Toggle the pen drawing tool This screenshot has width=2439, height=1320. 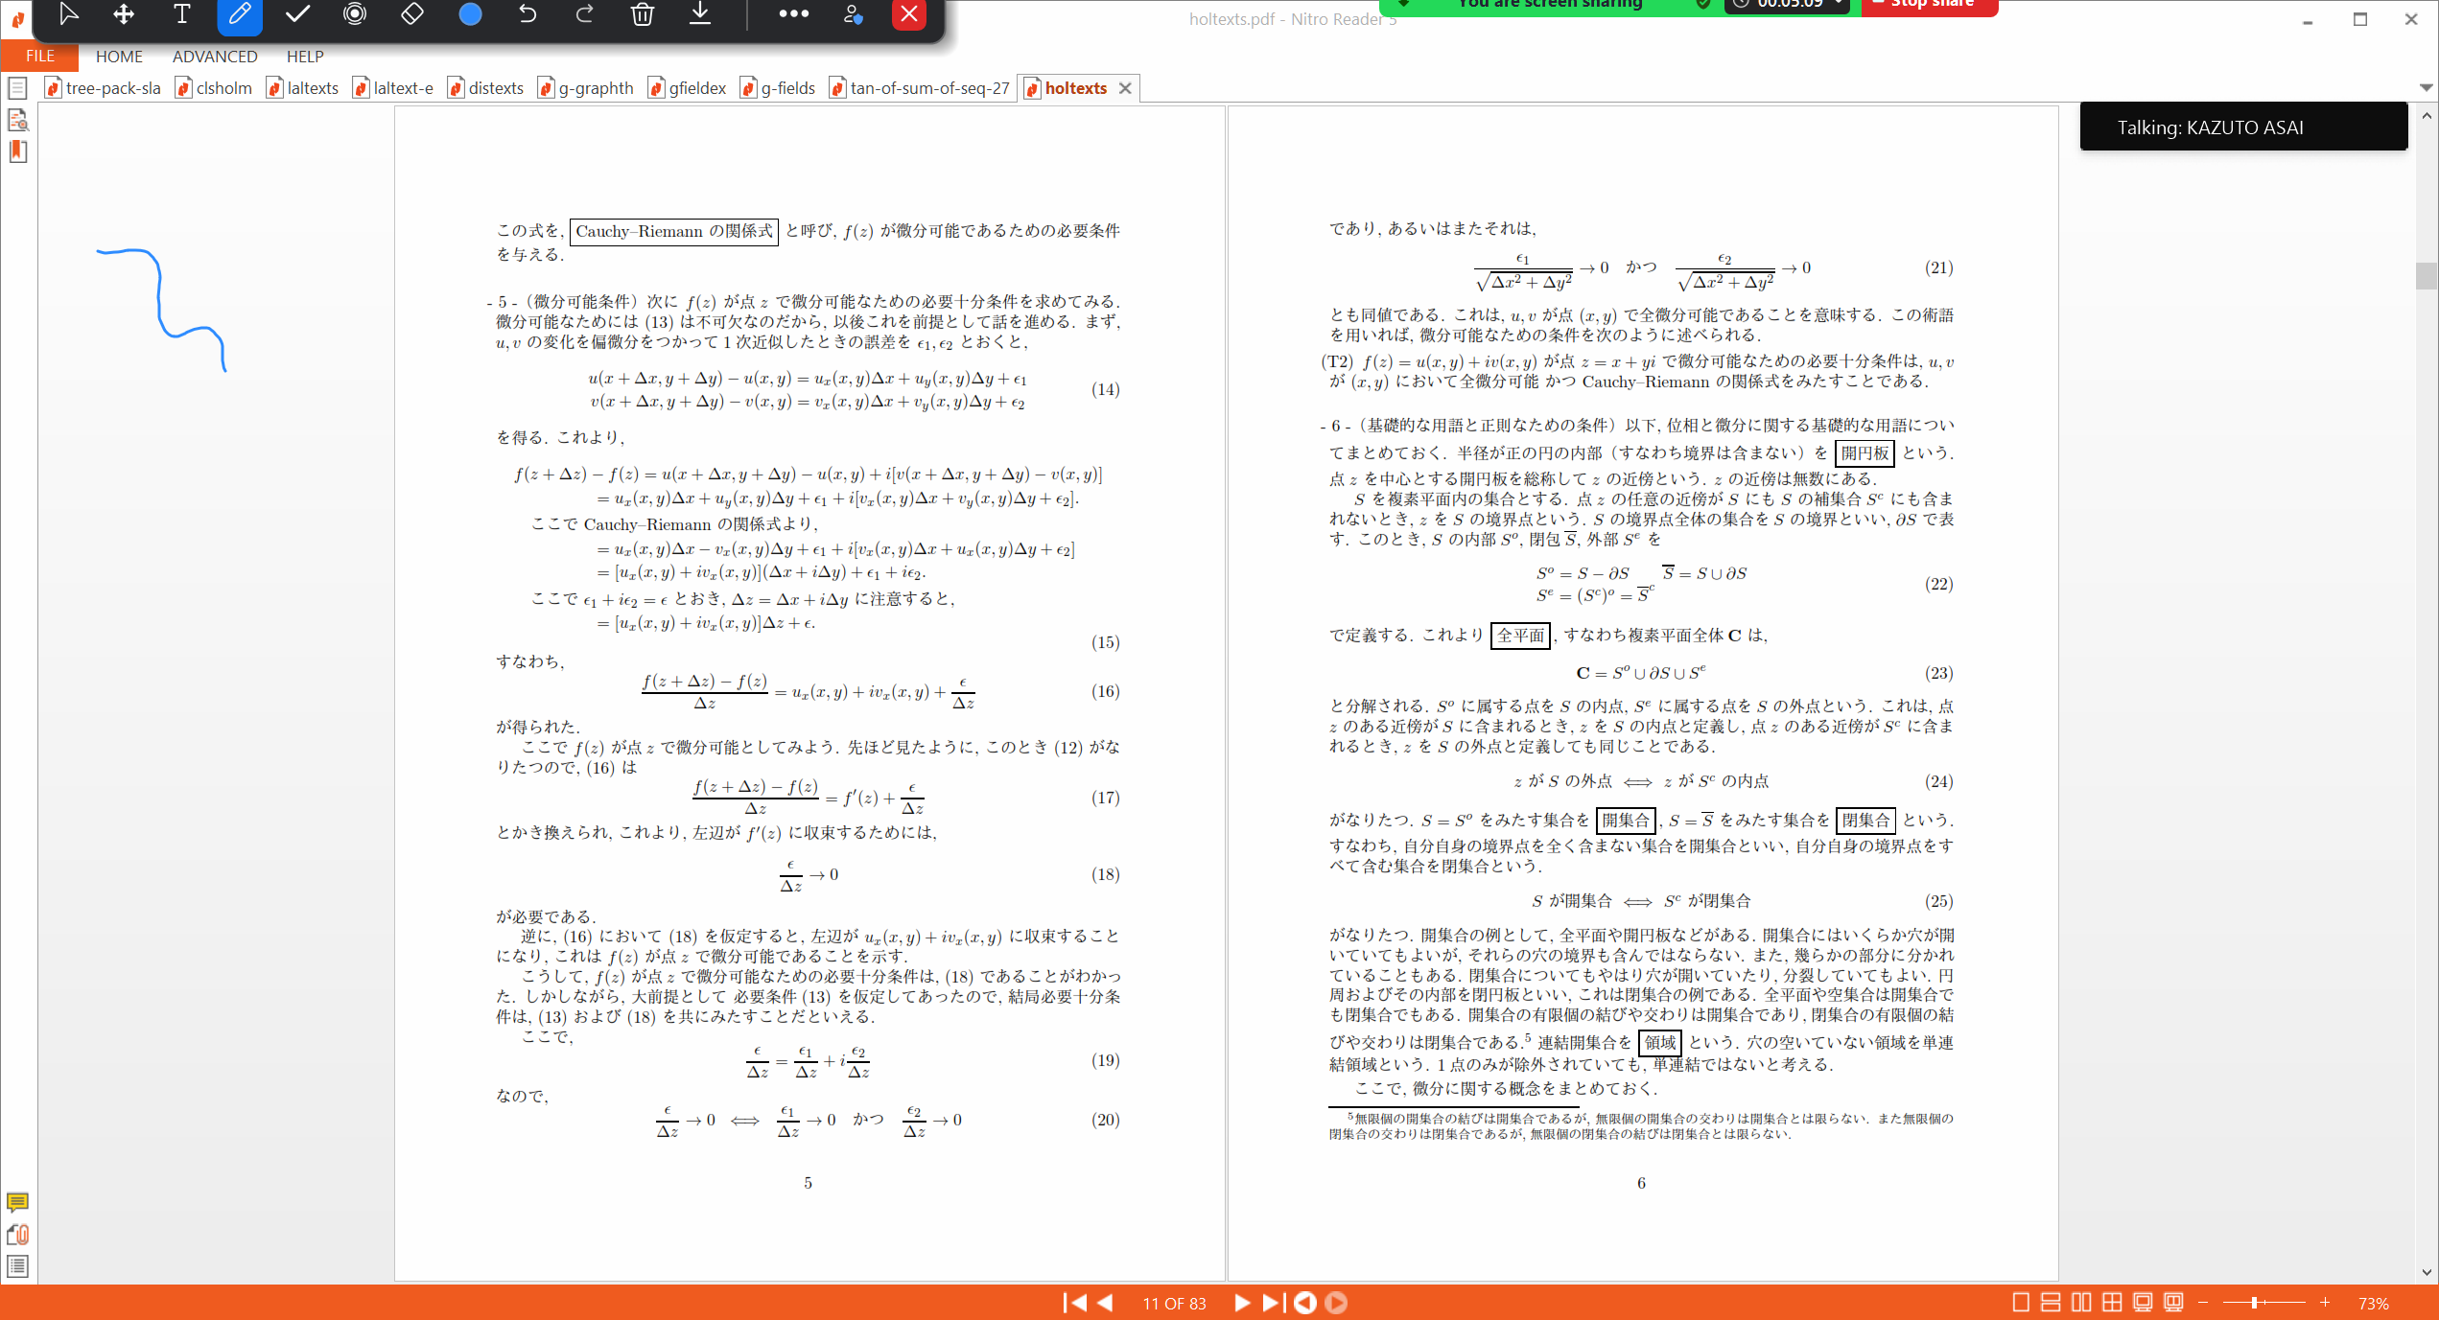[x=240, y=14]
